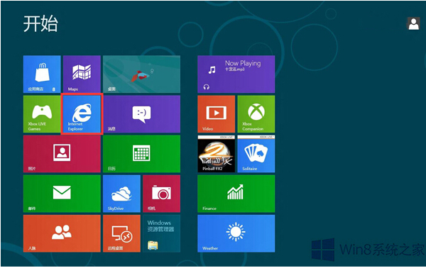Viewport: 426px width, 268px height.
Task: Launch Internet Explorer tile
Action: pos(82,114)
